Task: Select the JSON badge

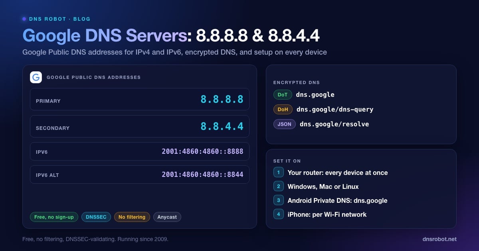Action: coord(285,124)
